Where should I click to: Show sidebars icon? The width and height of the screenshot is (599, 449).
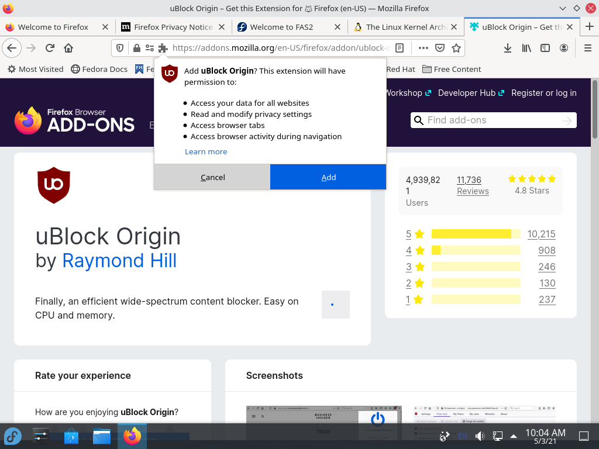(545, 48)
